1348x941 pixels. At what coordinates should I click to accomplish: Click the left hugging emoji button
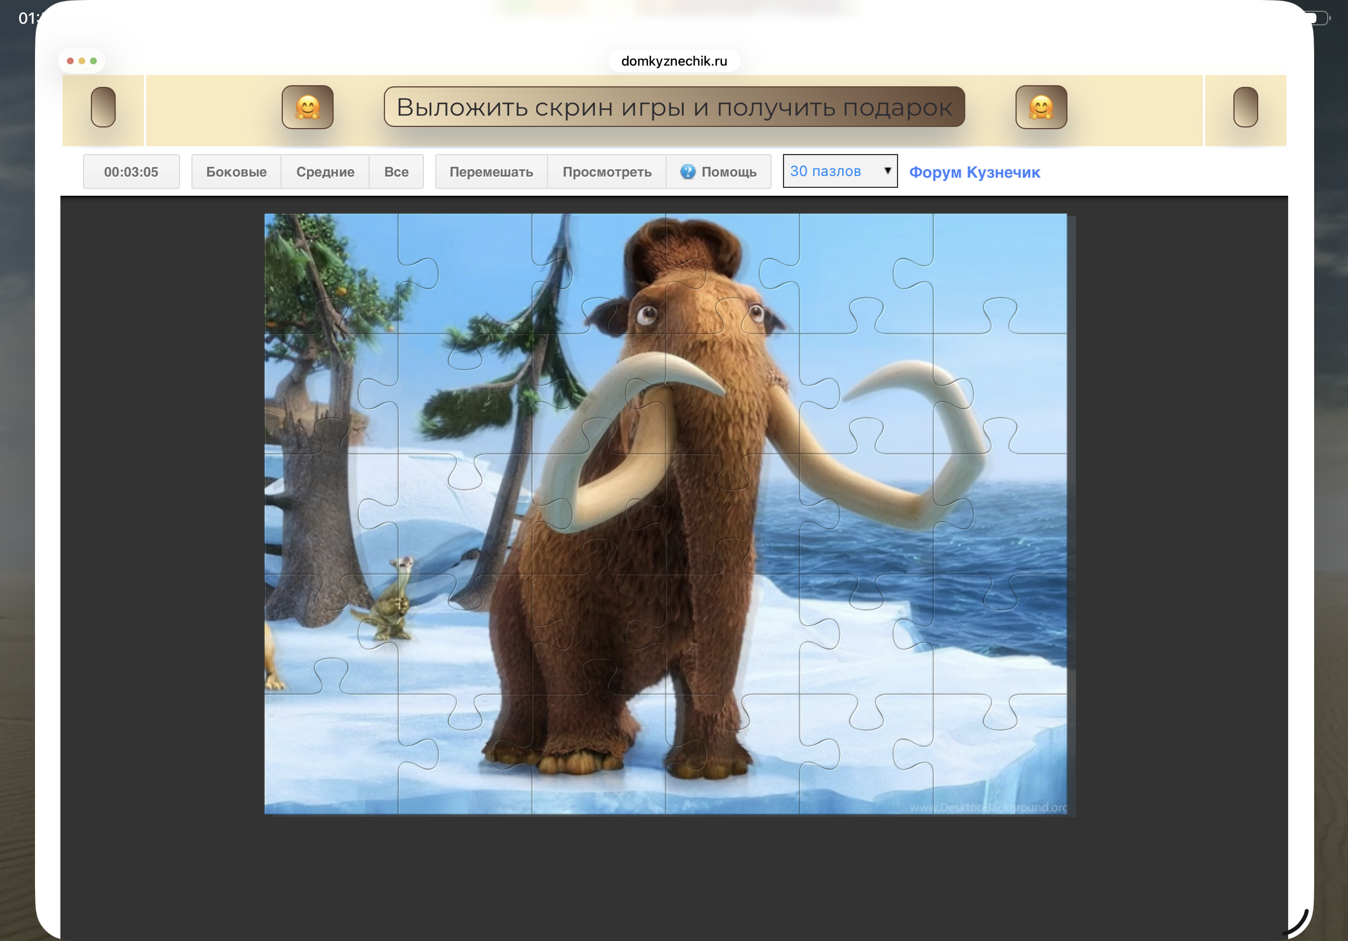pos(307,107)
